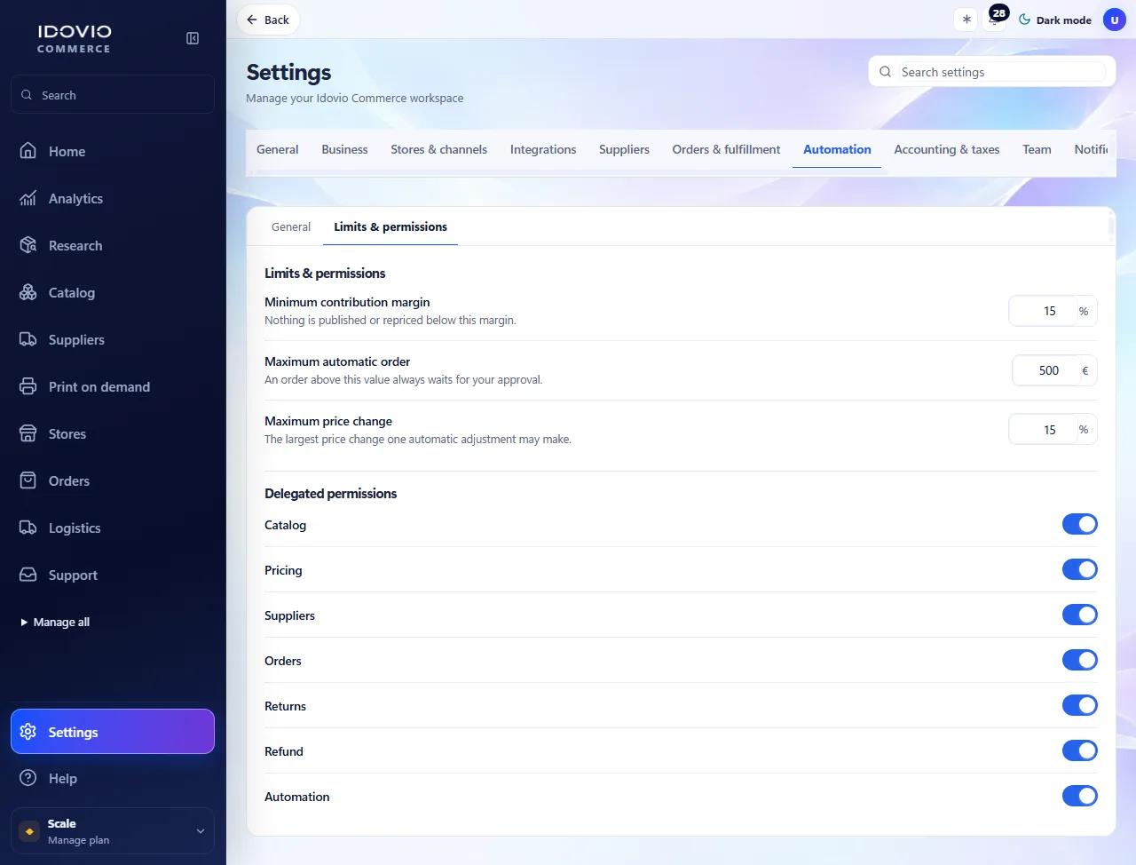This screenshot has height=865, width=1136.
Task: Toggle Automation delegated permission switch
Action: 1080,796
